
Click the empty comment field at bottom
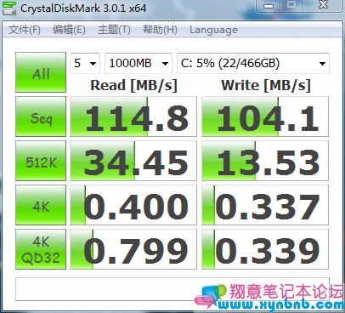coord(172,289)
